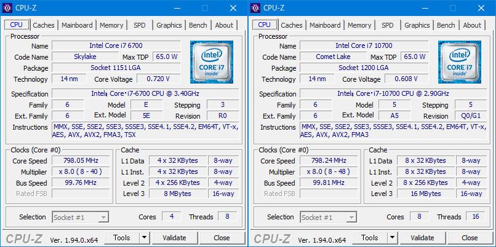496x247 pixels.
Task: Click Validate button in the i7 6700 window
Action: click(x=174, y=238)
